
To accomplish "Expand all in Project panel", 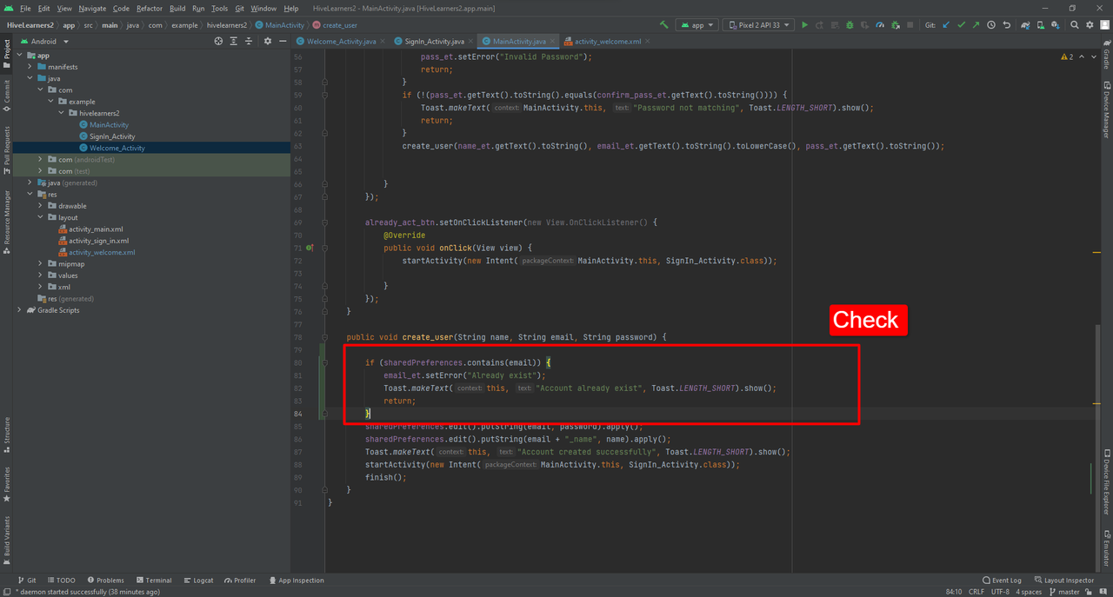I will click(x=234, y=41).
